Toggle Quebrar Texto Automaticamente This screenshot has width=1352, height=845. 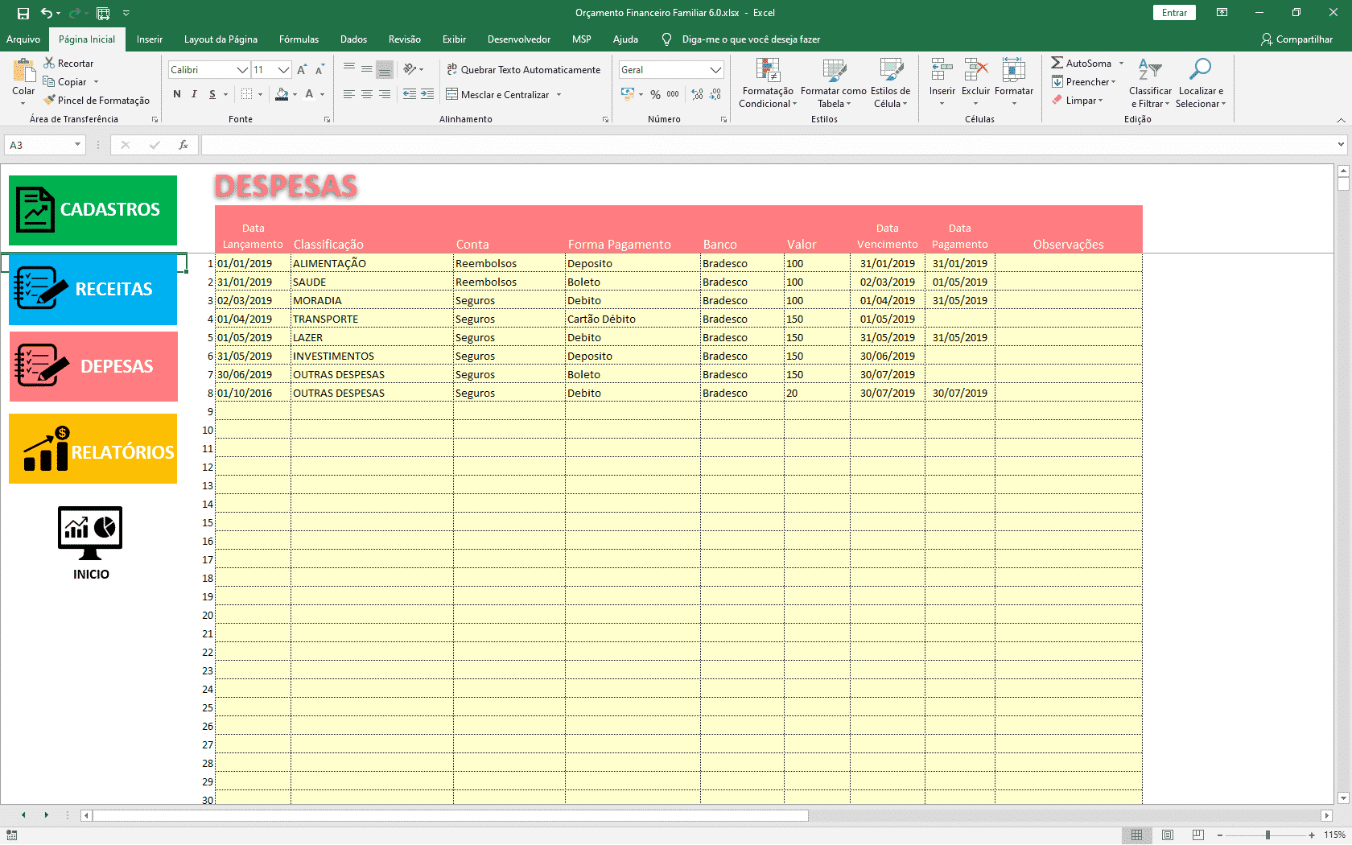(523, 70)
